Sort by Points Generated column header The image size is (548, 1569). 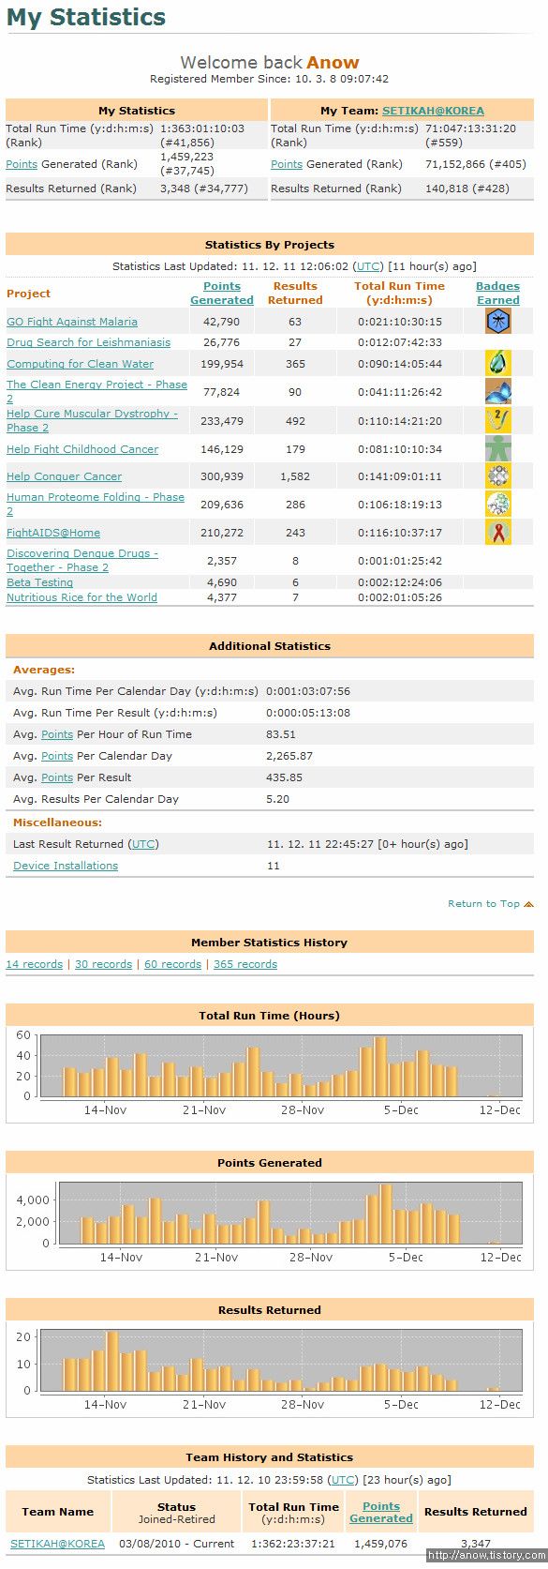pos(222,294)
